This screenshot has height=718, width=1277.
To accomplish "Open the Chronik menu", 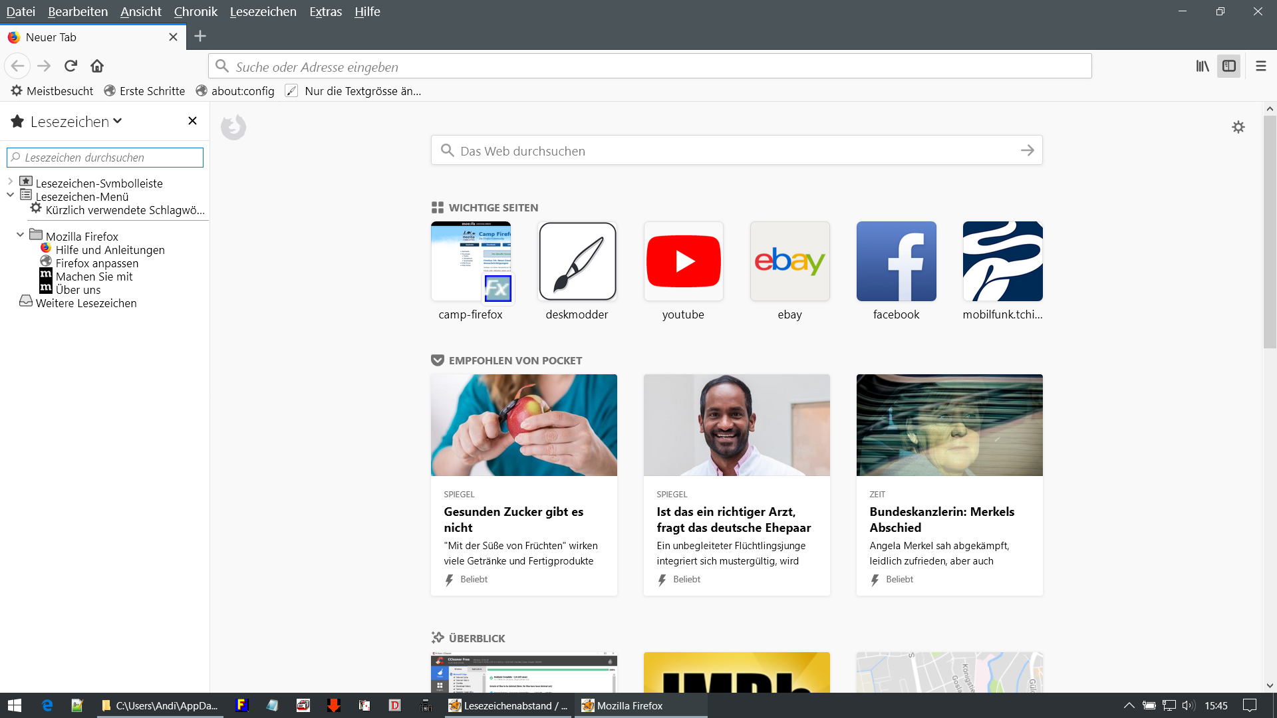I will coord(195,11).
